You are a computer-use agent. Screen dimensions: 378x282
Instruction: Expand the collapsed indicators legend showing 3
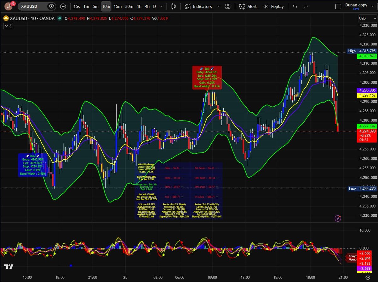tap(8, 26)
